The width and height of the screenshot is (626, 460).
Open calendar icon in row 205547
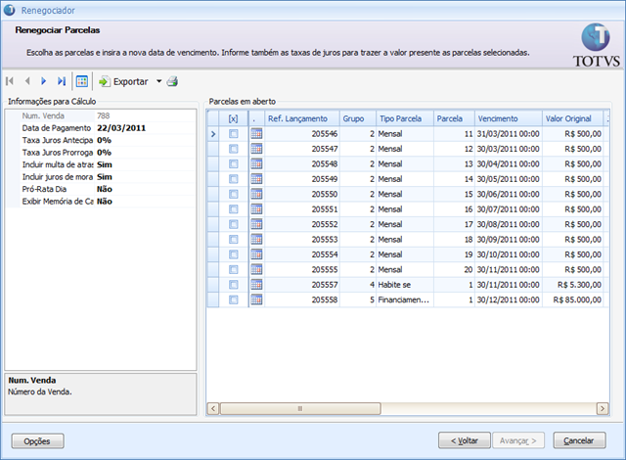pyautogui.click(x=256, y=149)
